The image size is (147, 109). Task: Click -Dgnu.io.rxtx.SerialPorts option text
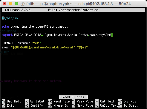(65, 35)
